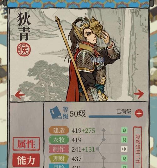Go to next character with right arrow
This screenshot has height=168, width=157.
coord(139,94)
